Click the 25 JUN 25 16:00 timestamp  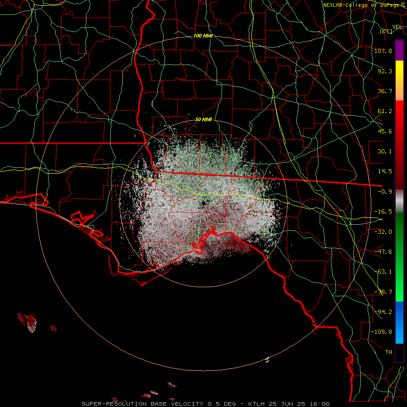coord(299,404)
